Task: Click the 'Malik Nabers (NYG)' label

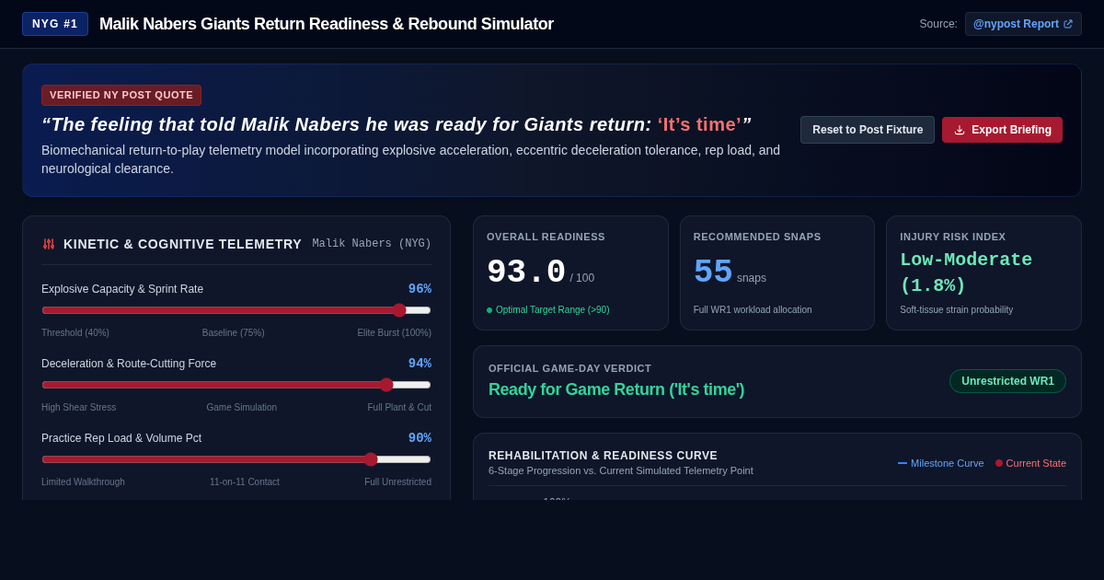Action: click(x=372, y=244)
